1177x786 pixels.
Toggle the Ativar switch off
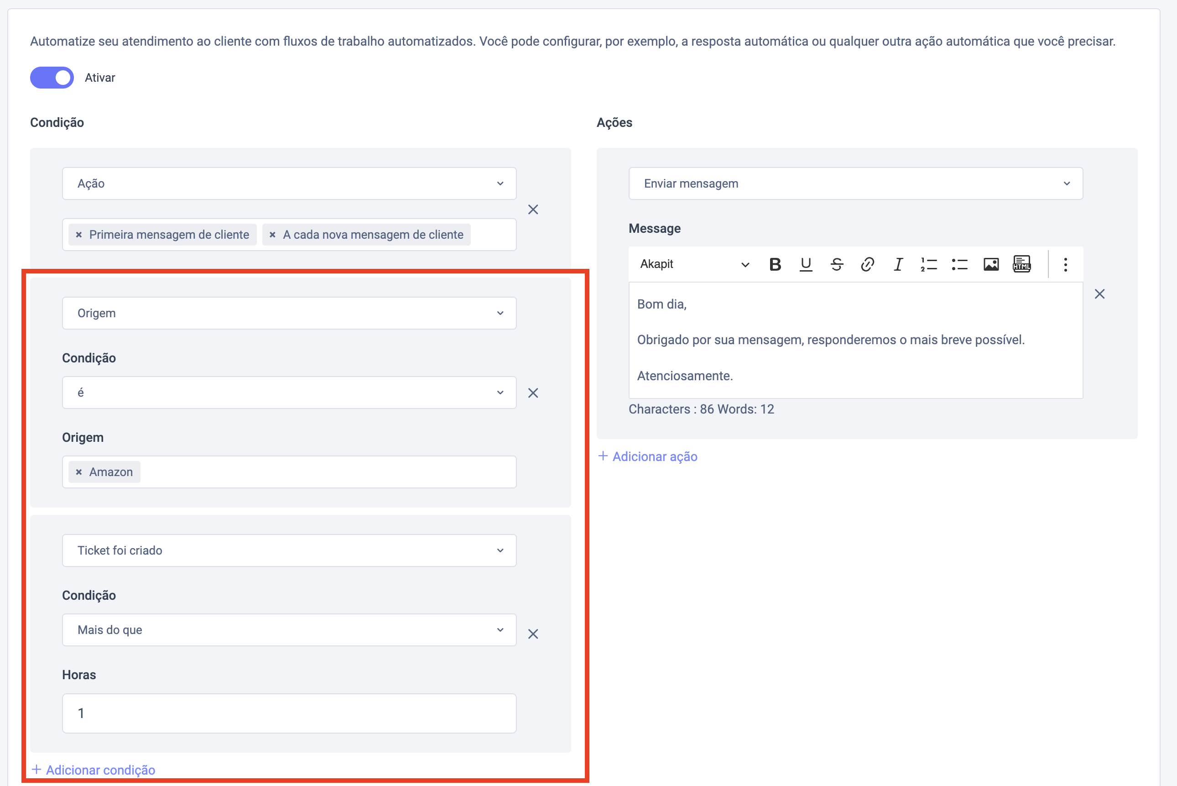tap(52, 78)
